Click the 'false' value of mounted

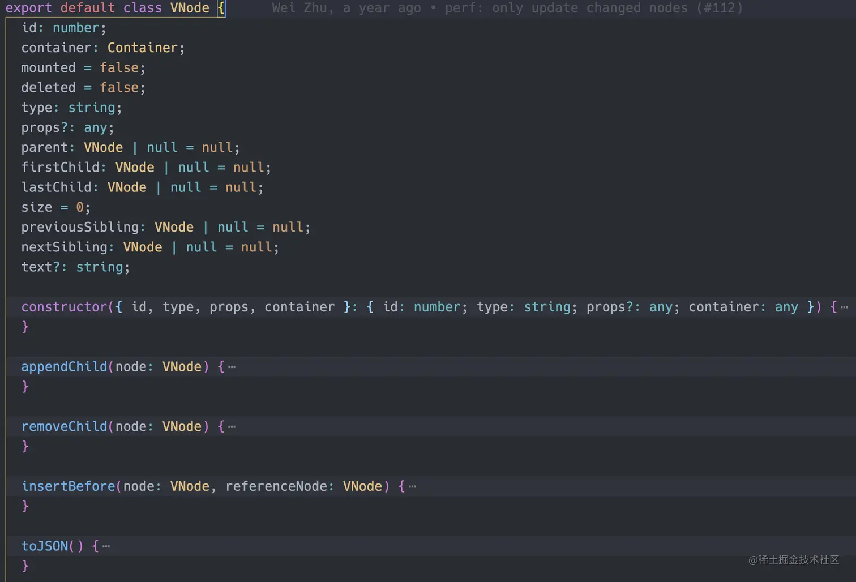pyautogui.click(x=119, y=67)
